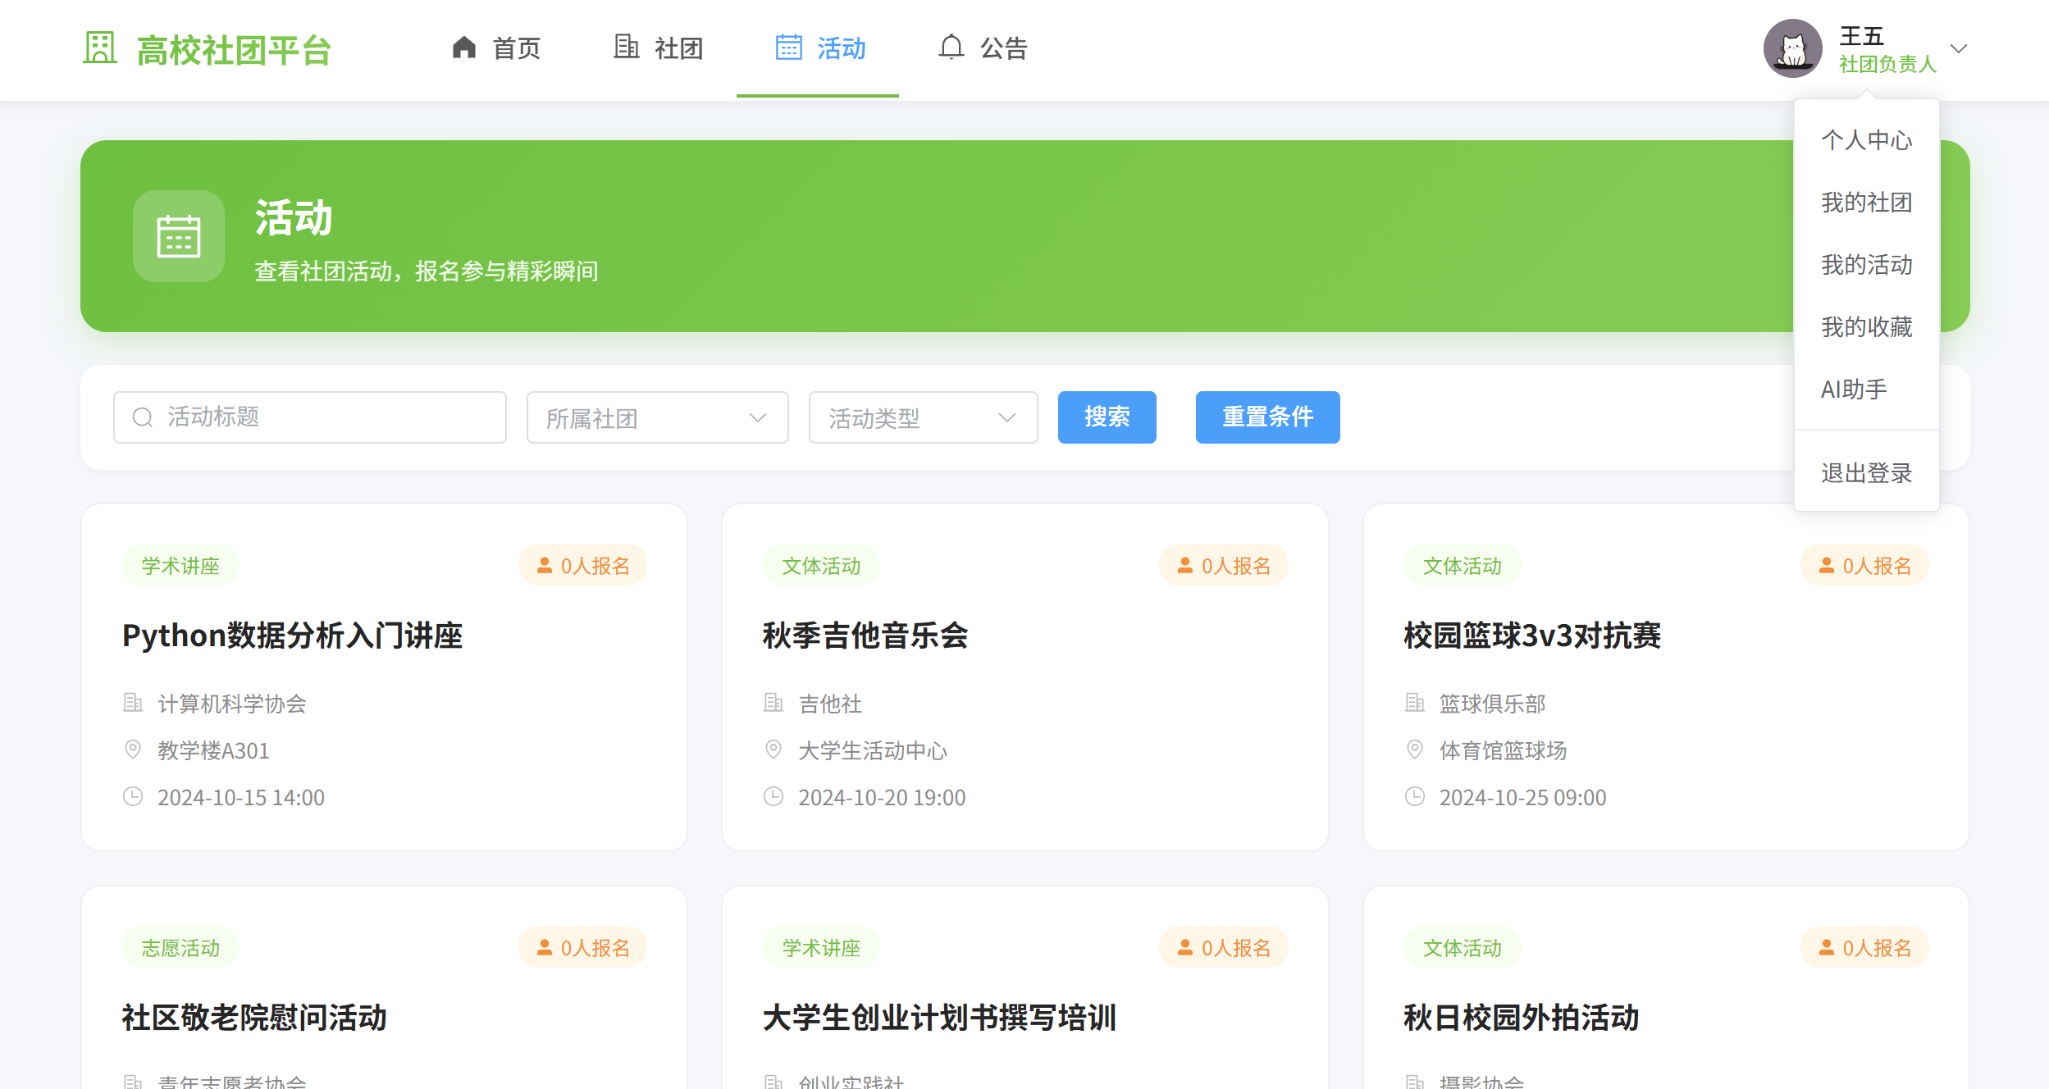Click person icon on 校园篮球3v3对抗赛 signup badge
Image resolution: width=2049 pixels, height=1089 pixels.
coord(1827,565)
